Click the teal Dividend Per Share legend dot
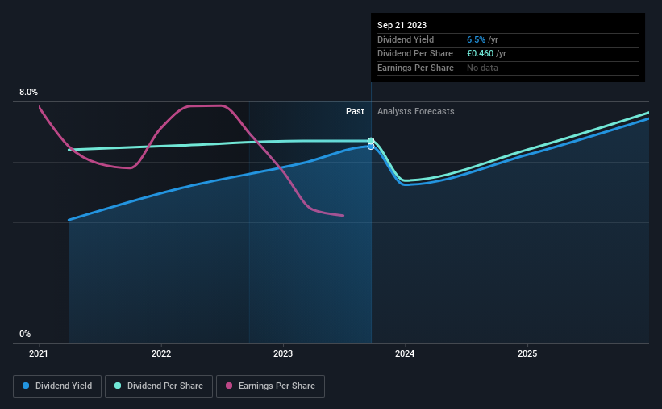 (x=118, y=386)
